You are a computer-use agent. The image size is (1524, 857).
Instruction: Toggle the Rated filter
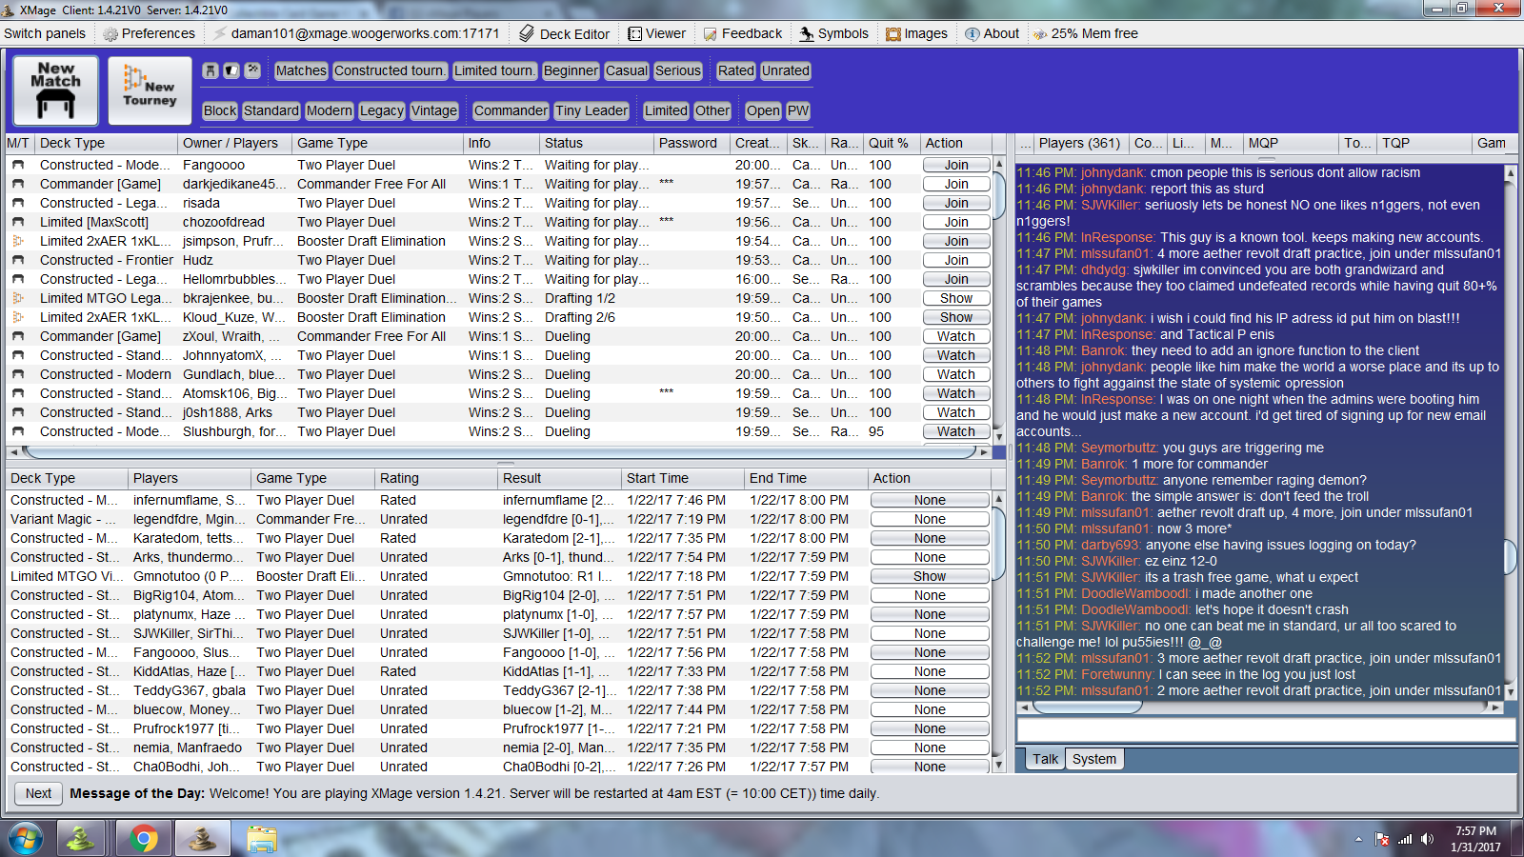coord(736,70)
